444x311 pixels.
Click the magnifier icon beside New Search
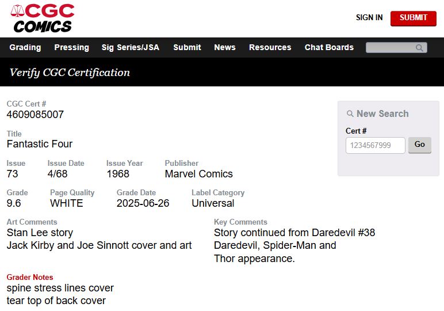tap(350, 114)
